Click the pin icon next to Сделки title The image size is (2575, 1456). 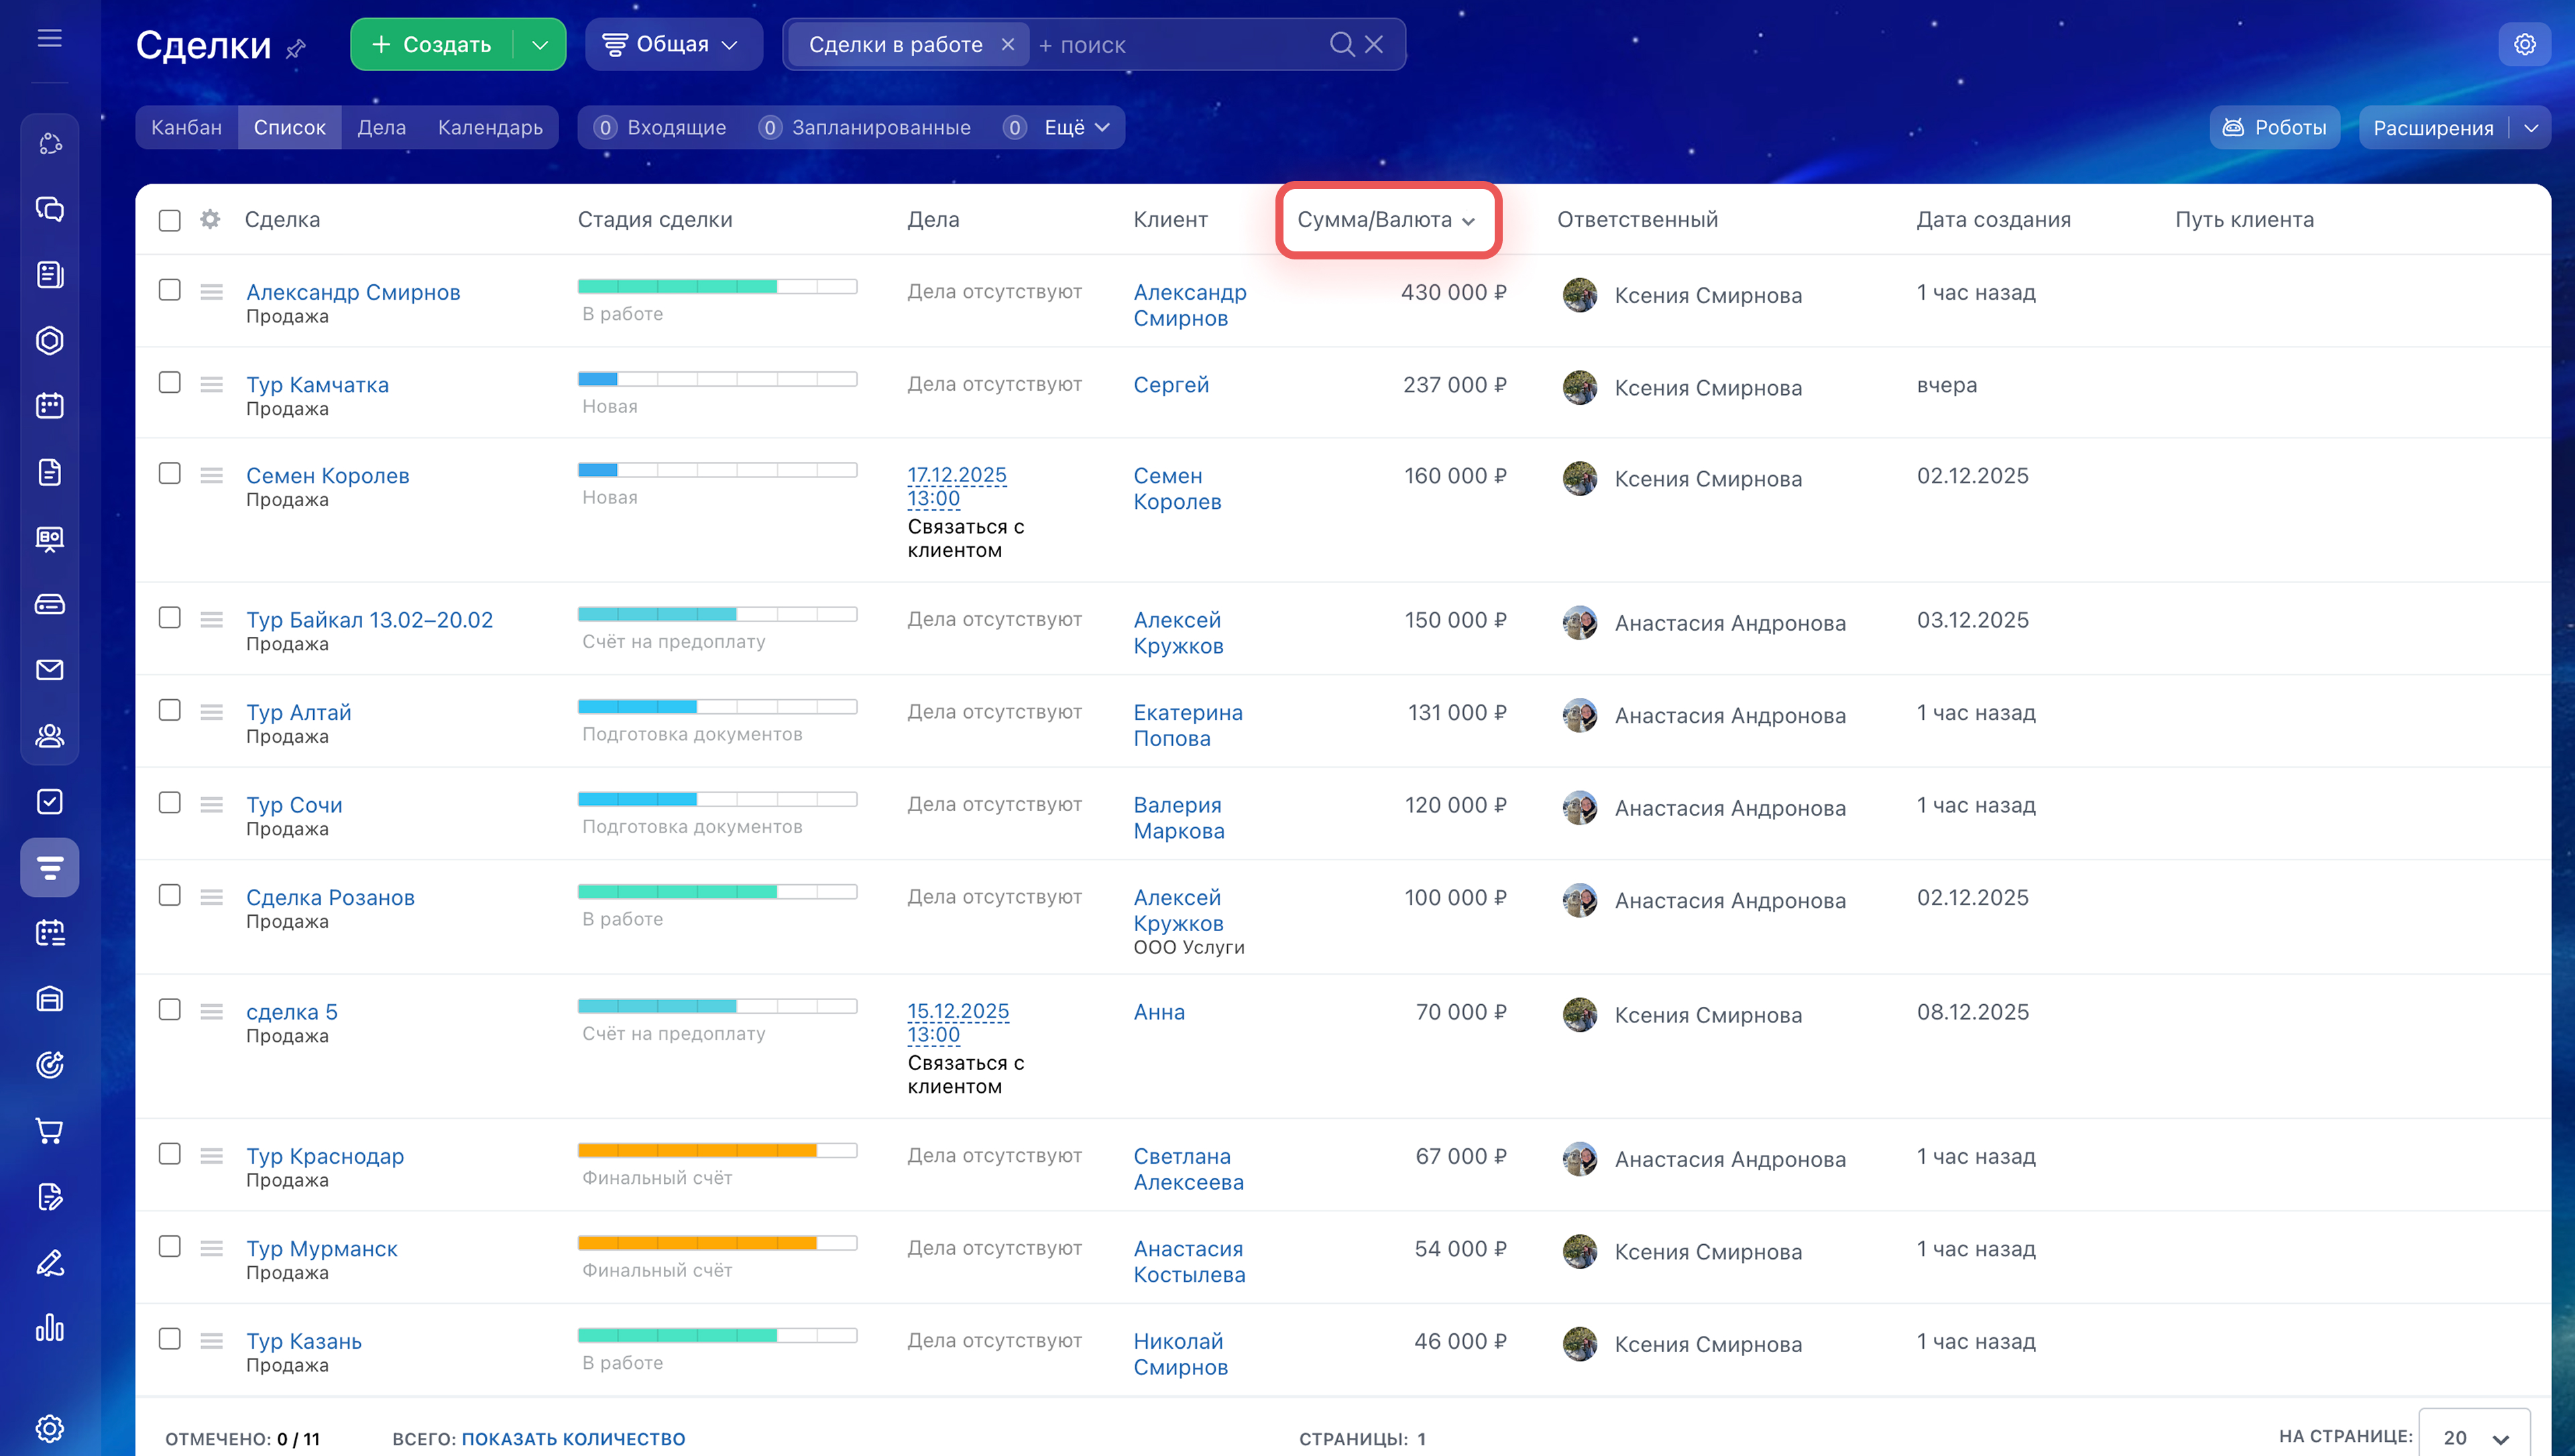(x=296, y=48)
